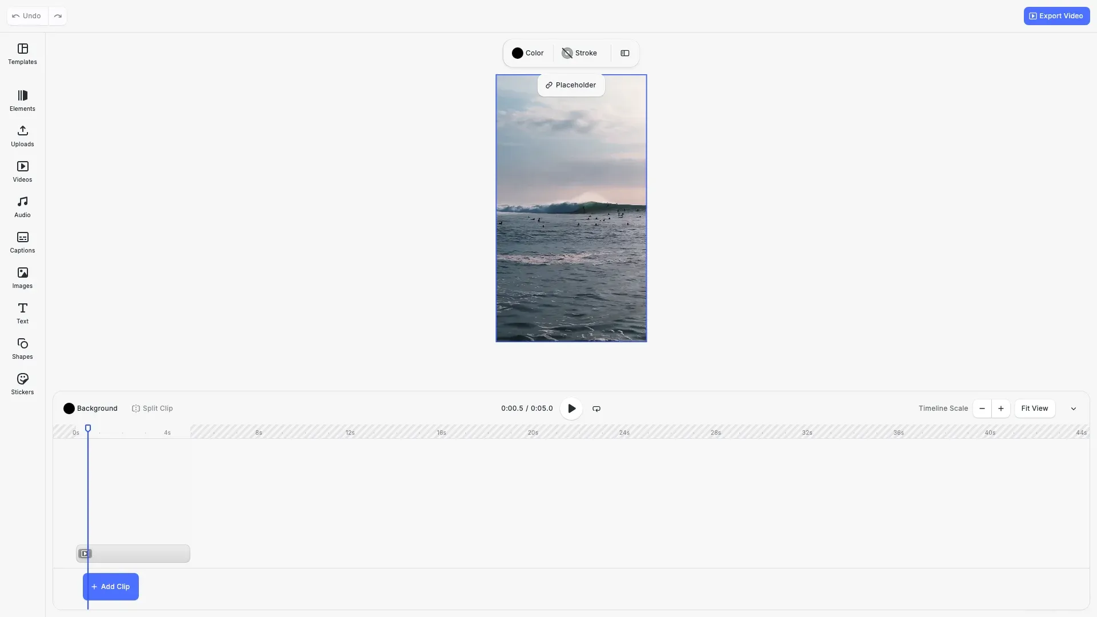
Task: Expand the chevron next to Fit View
Action: point(1074,408)
